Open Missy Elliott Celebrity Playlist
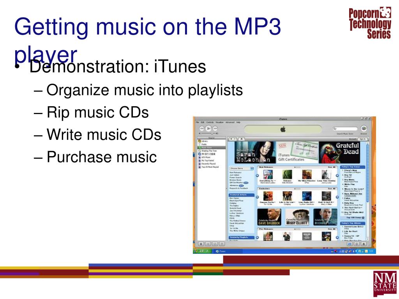Viewport: 399px width, 299px height. tap(297, 217)
